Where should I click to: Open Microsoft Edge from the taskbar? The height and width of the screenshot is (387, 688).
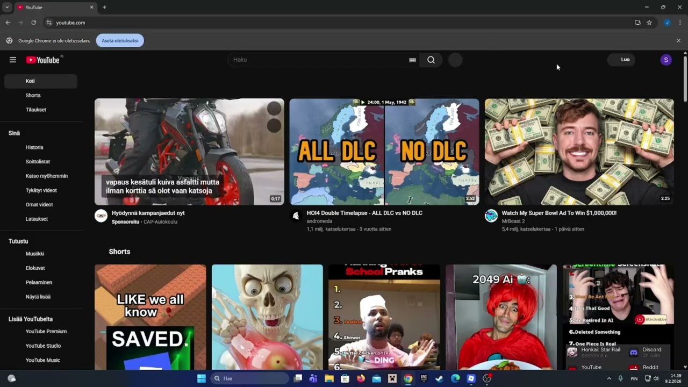click(x=455, y=378)
